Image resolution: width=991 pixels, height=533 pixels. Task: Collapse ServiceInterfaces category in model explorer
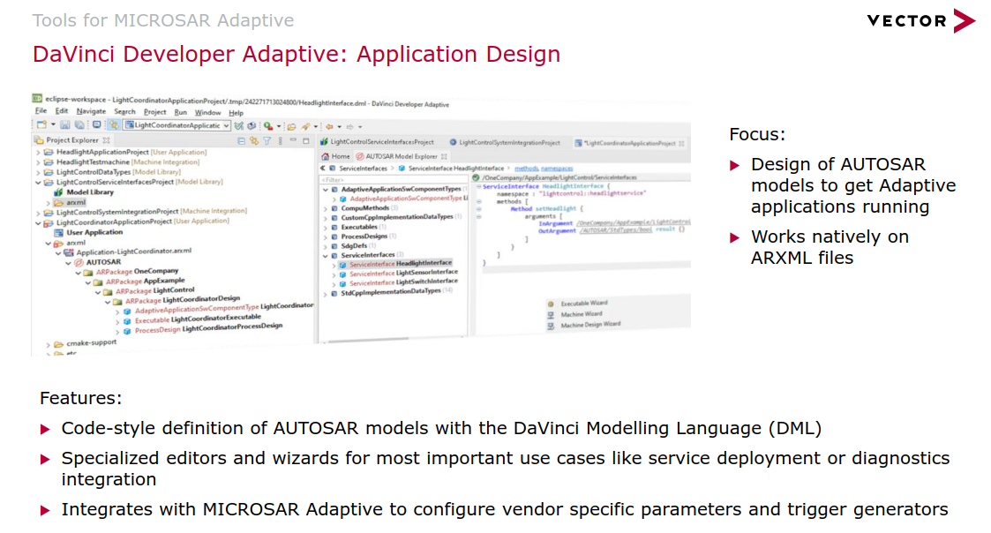point(326,255)
